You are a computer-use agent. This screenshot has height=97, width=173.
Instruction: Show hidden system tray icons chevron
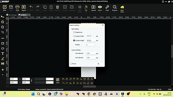point(140,94)
